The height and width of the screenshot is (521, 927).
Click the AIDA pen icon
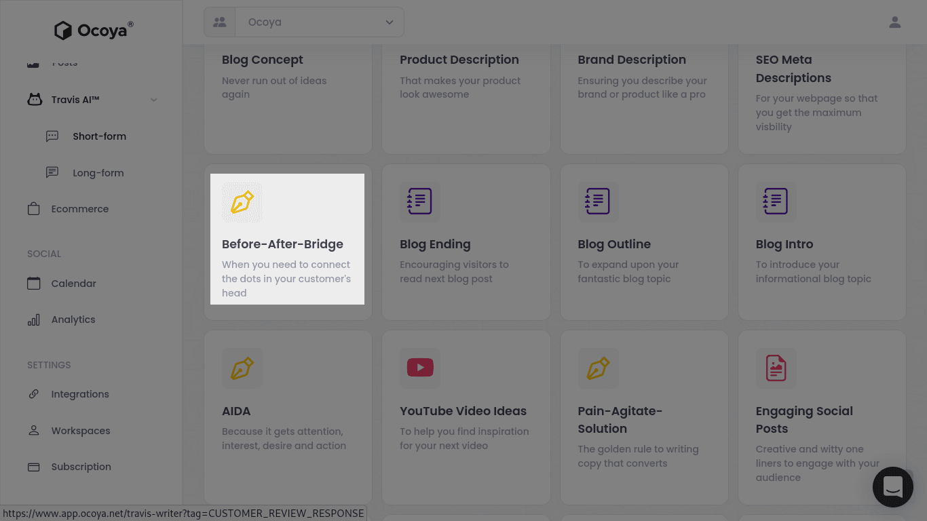242,368
